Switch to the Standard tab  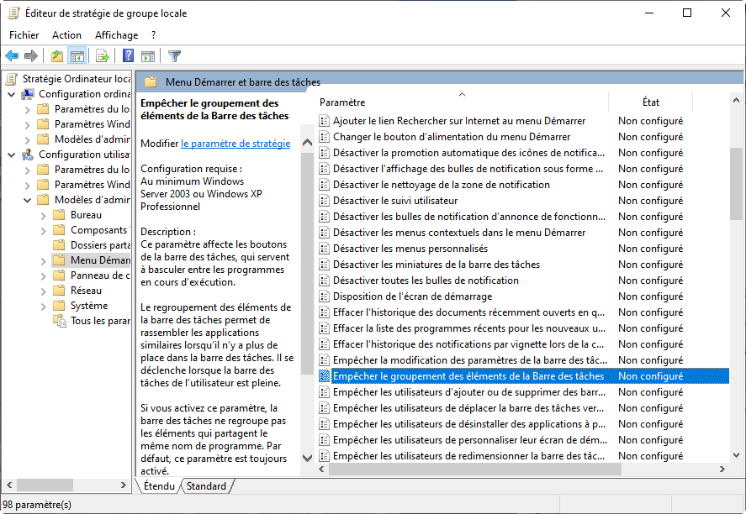[206, 486]
